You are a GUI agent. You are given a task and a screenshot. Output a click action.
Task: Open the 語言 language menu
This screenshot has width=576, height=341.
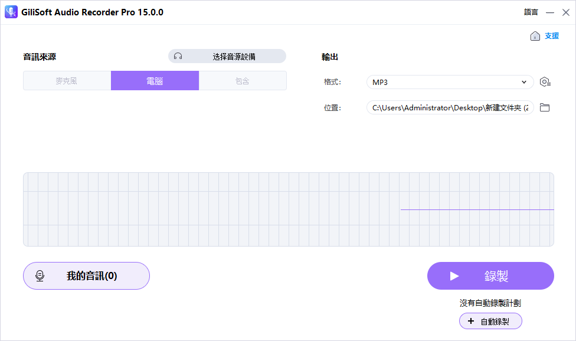point(531,12)
